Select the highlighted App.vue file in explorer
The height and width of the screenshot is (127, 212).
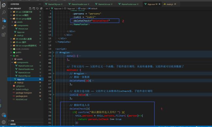[25, 79]
